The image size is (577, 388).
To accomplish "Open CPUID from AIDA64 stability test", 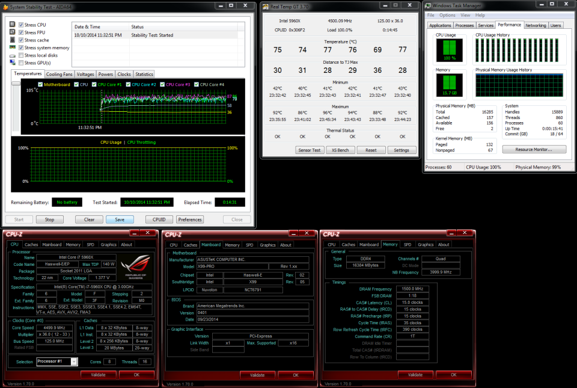I will click(x=159, y=220).
